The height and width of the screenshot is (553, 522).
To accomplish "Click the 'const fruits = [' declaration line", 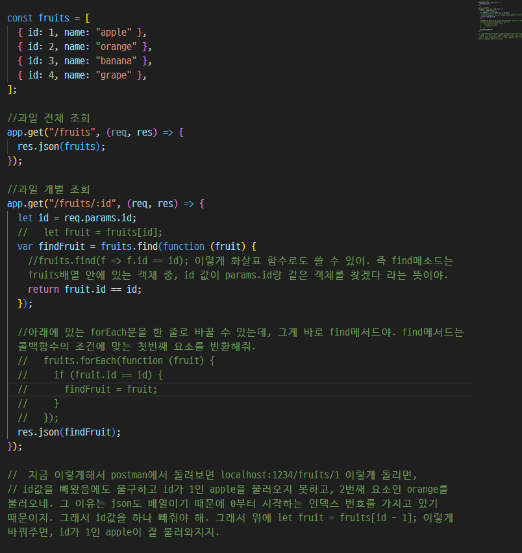I will coord(49,18).
